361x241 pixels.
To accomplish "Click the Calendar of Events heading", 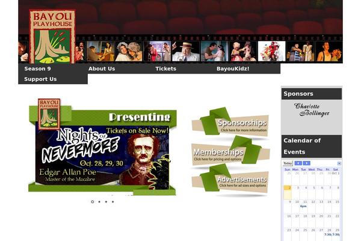I will 312,146.
